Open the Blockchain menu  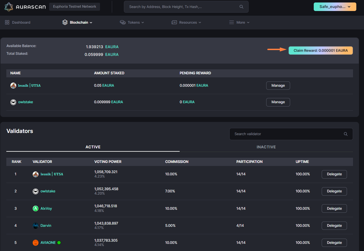click(77, 22)
